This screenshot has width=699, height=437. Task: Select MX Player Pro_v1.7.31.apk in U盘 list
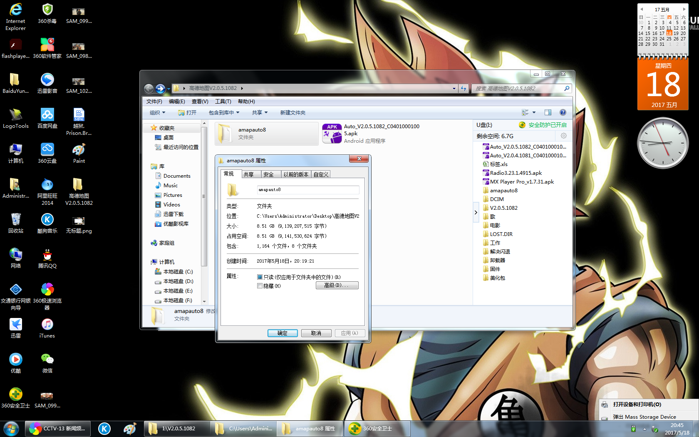518,182
